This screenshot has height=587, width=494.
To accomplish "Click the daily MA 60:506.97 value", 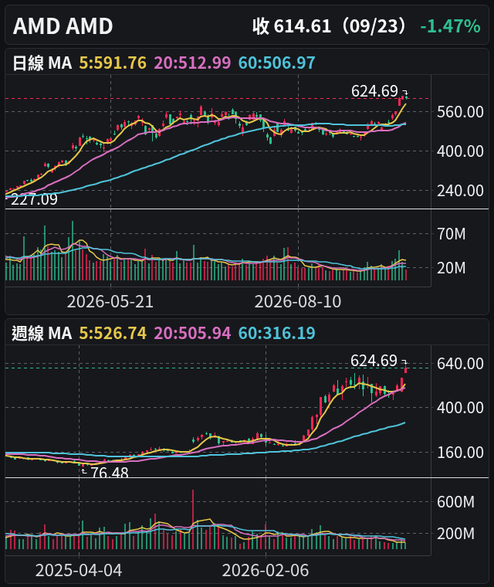I will click(x=276, y=63).
